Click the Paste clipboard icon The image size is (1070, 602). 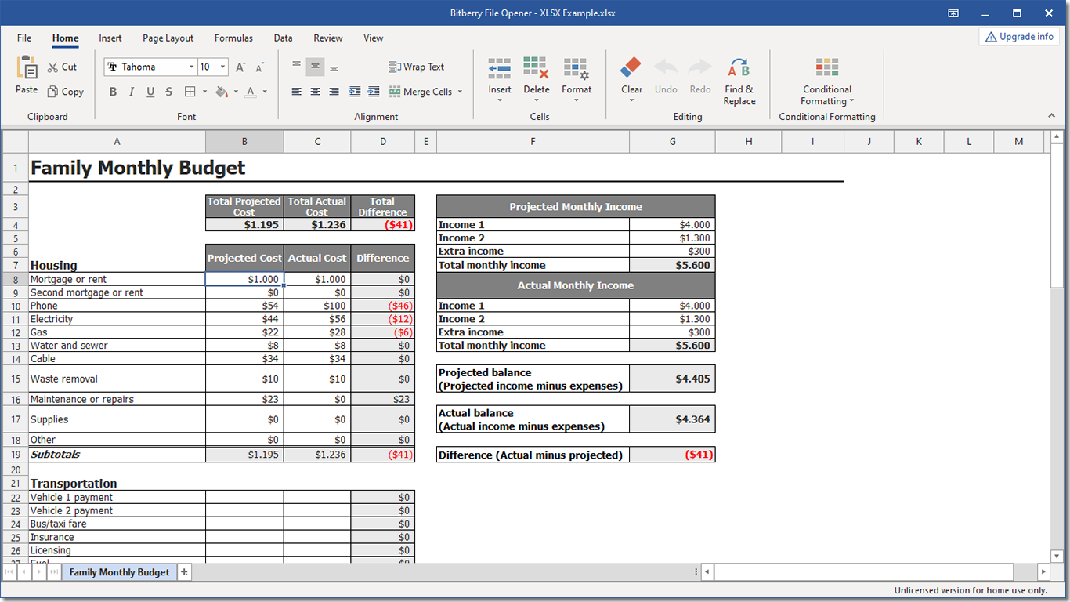pos(27,67)
